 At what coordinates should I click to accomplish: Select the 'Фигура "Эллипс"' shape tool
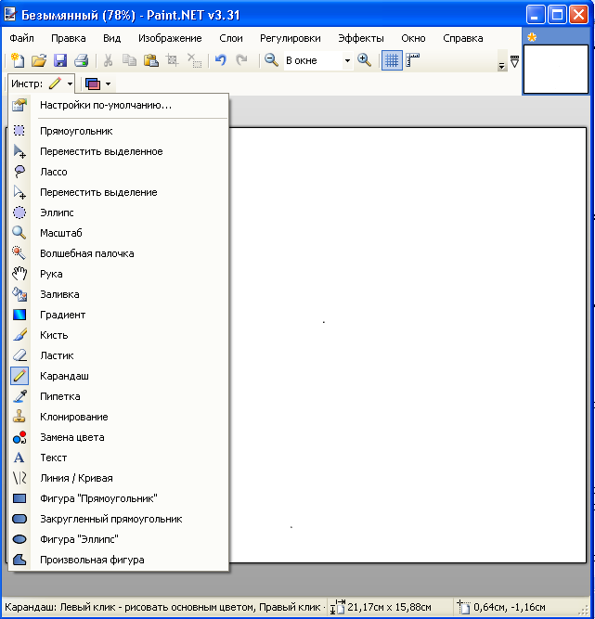119,539
